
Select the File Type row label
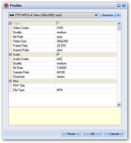(19, 90)
